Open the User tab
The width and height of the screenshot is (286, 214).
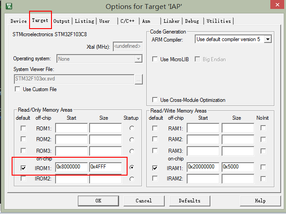107,21
